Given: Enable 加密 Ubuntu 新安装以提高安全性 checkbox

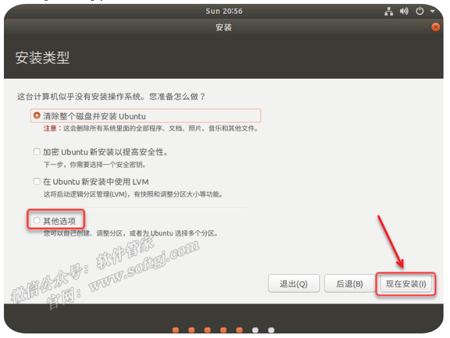Looking at the screenshot, I should click(36, 151).
